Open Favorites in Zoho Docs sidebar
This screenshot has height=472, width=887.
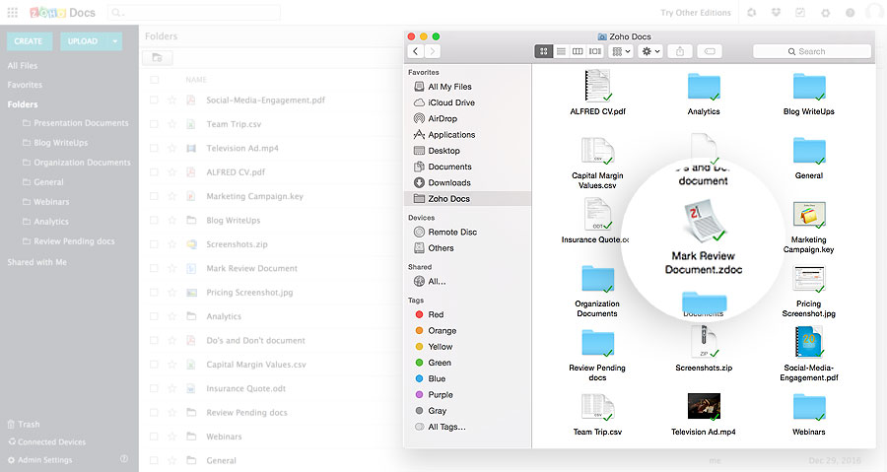coord(25,85)
